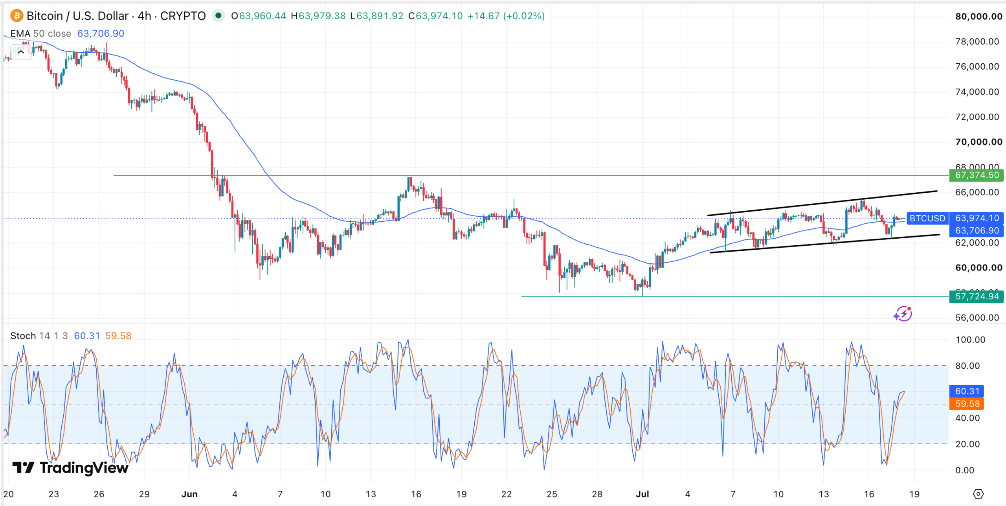This screenshot has width=1006, height=506.
Task: Click the 59.58 orange Stoch axis label
Action: pos(967,404)
